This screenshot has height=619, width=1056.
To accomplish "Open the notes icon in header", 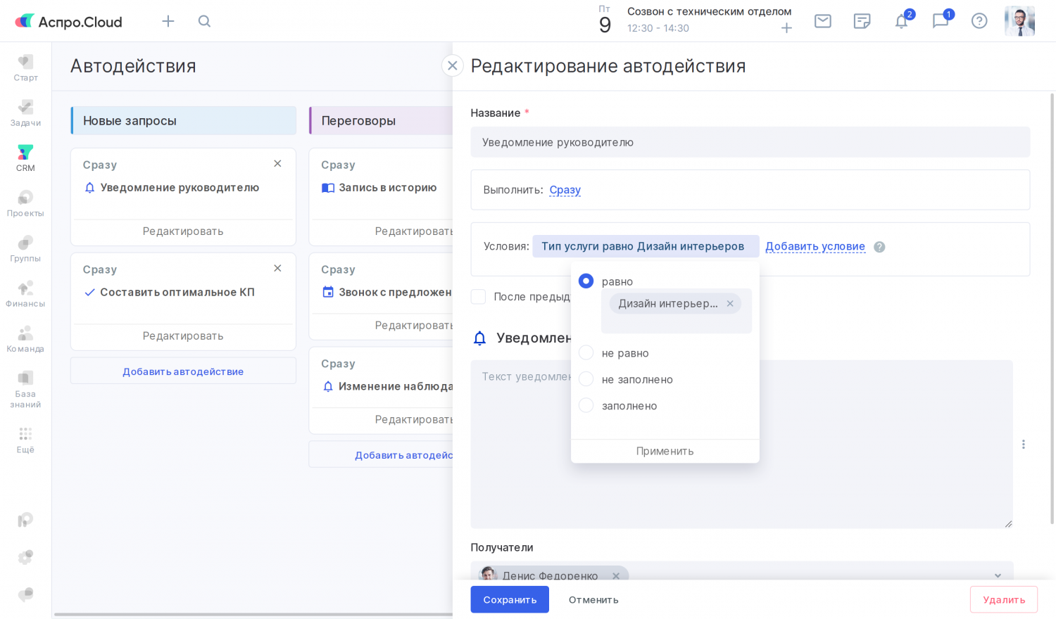I will coord(862,21).
